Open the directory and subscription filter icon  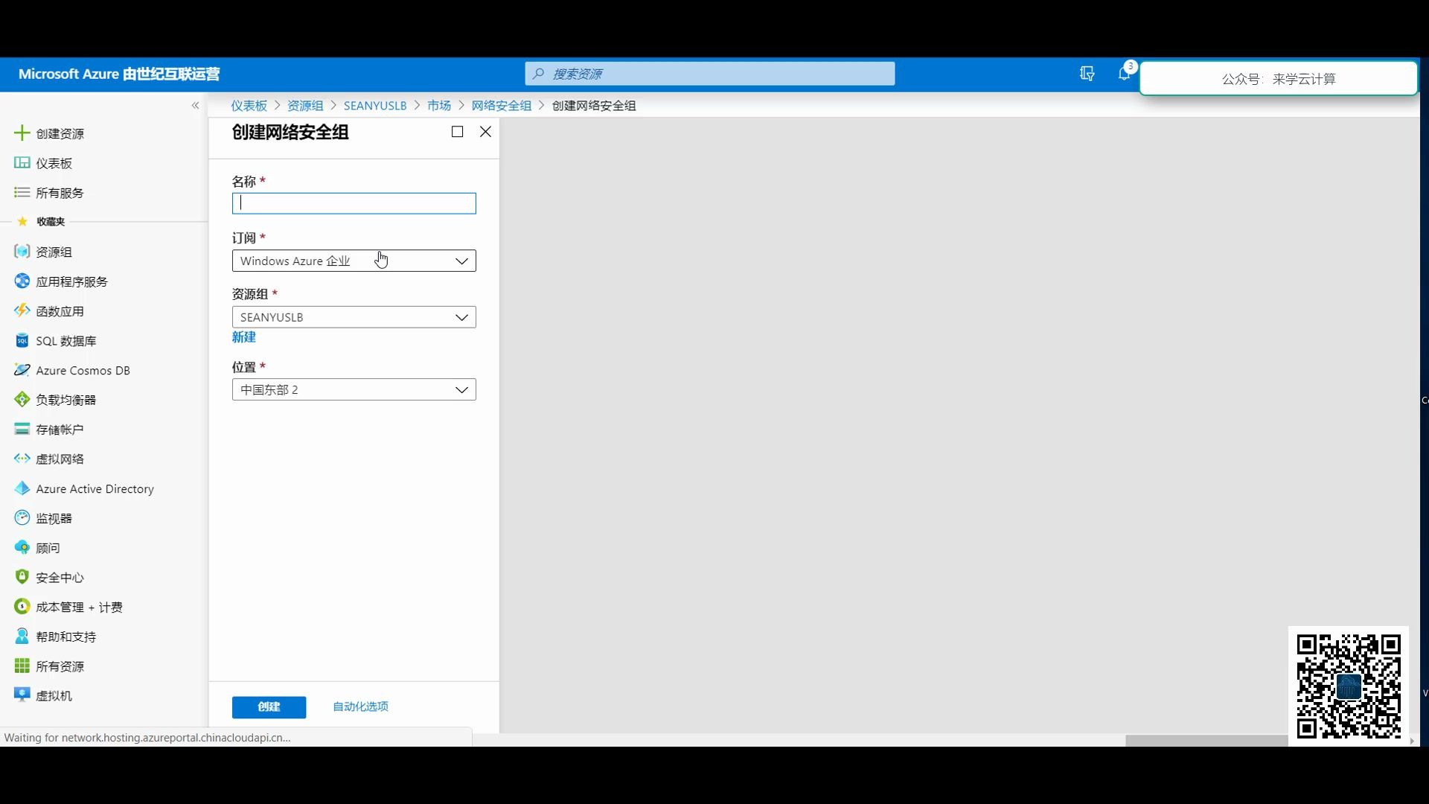coord(1087,74)
